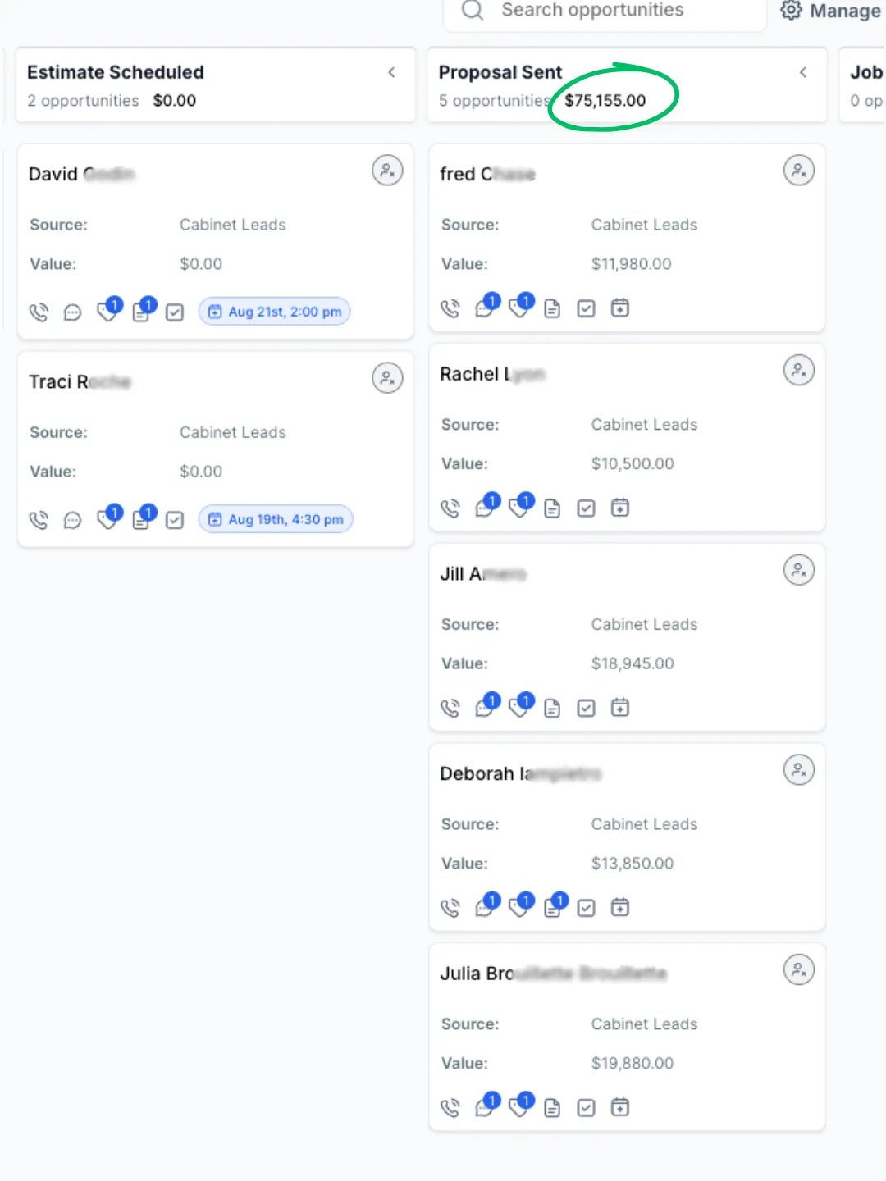Open the assign owner icon on Deborah's card

coord(799,770)
